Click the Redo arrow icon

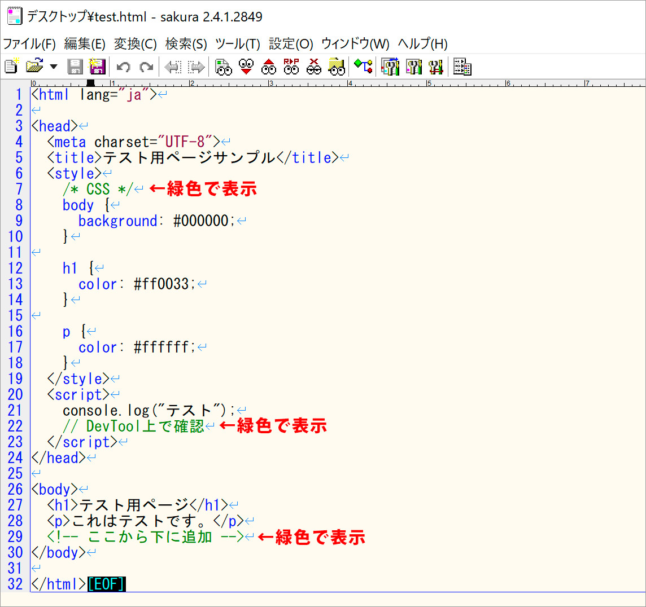[x=146, y=67]
